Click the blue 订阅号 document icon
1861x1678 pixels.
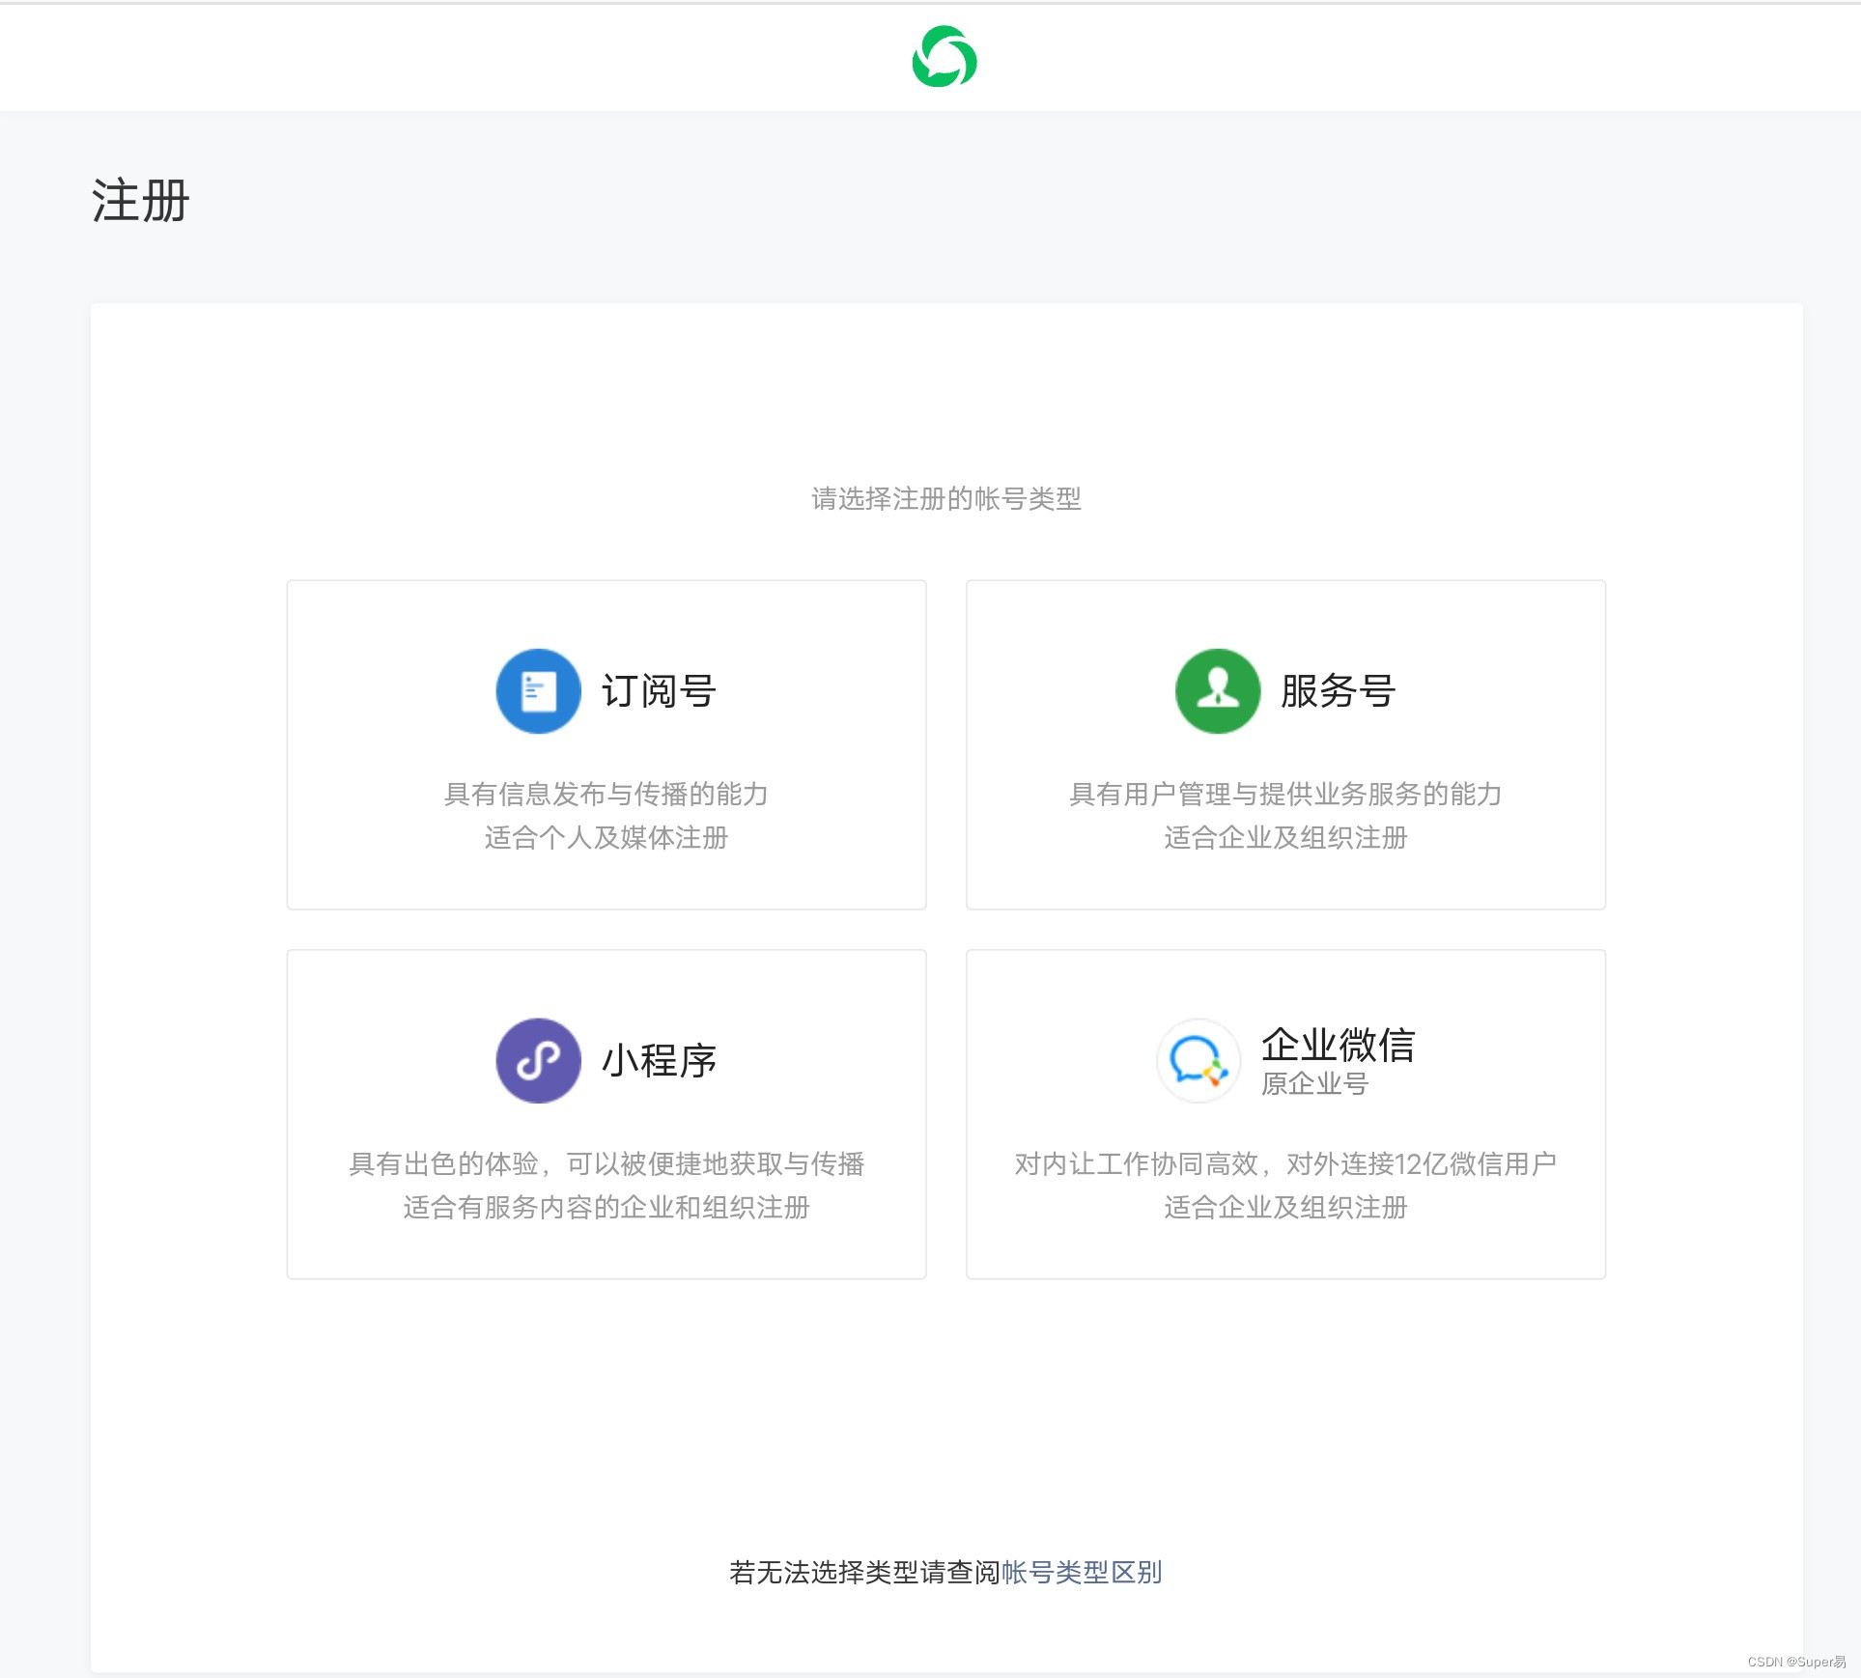538,691
